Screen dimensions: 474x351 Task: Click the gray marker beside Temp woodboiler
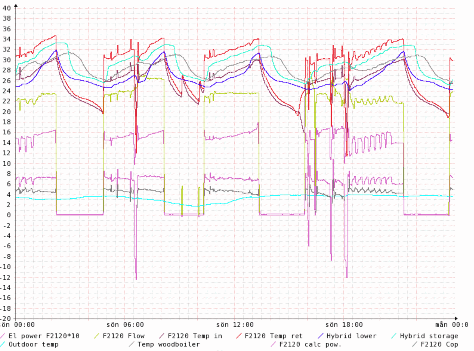pos(132,344)
